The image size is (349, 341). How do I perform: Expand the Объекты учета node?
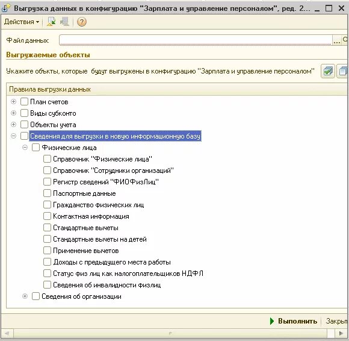pos(13,124)
